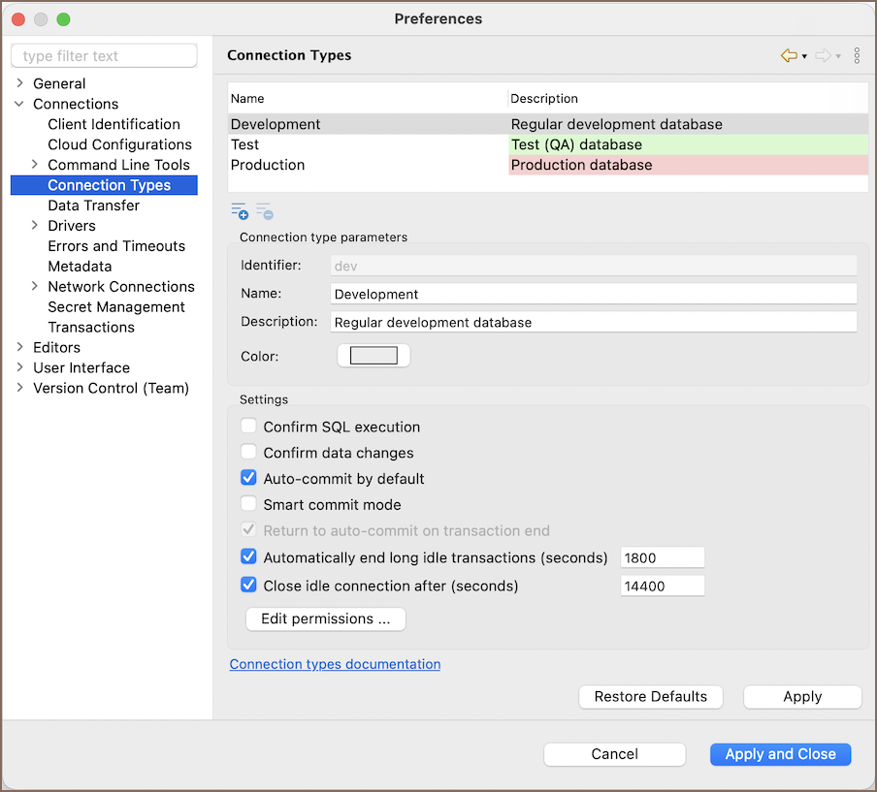Image resolution: width=877 pixels, height=792 pixels.
Task: Expand the General tree node
Action: pyautogui.click(x=20, y=83)
